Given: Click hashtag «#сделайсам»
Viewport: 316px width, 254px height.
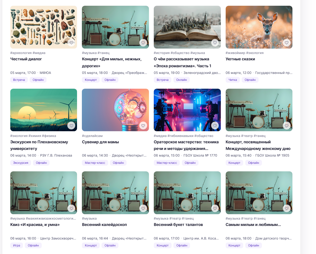Looking at the screenshot, I should tap(92, 136).
